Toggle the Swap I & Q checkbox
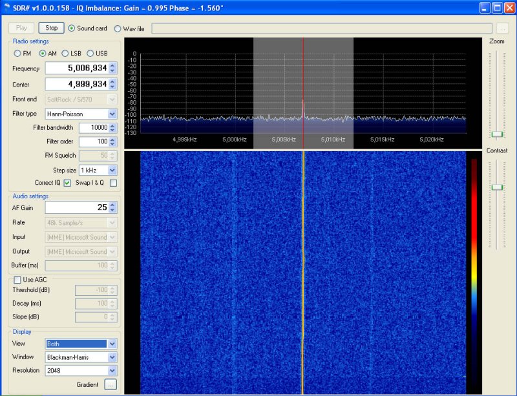Screen dimensions: 517x396 pyautogui.click(x=114, y=183)
